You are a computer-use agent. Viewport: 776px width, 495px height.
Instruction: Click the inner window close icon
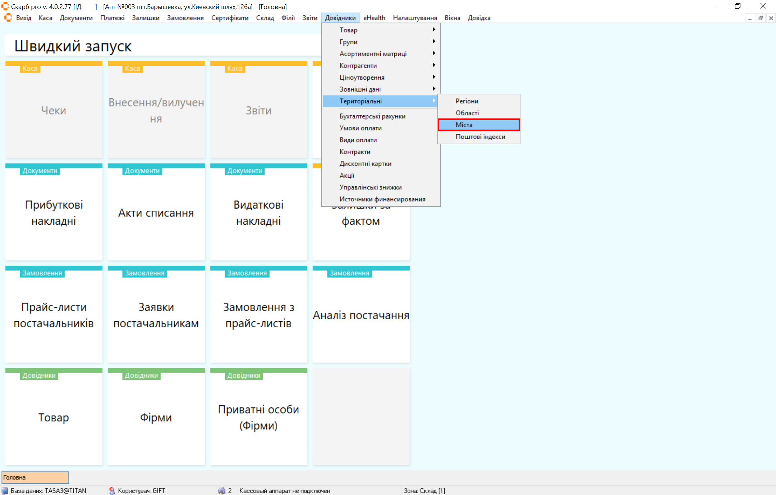pos(771,18)
